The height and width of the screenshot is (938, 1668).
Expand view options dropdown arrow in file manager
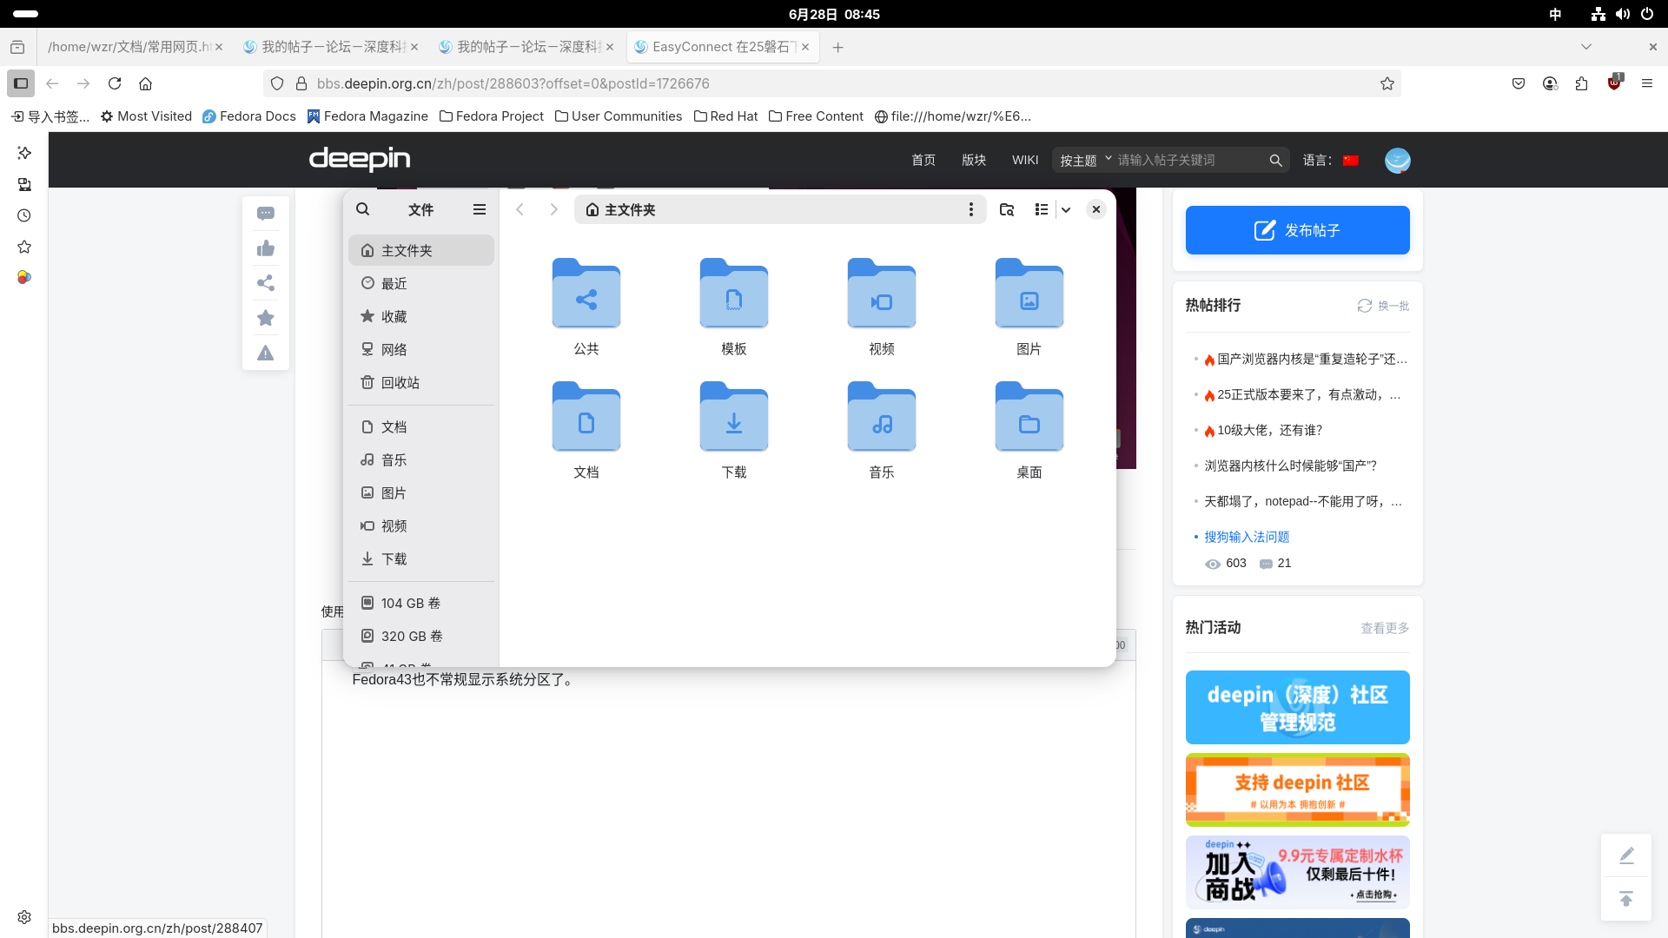click(1066, 209)
